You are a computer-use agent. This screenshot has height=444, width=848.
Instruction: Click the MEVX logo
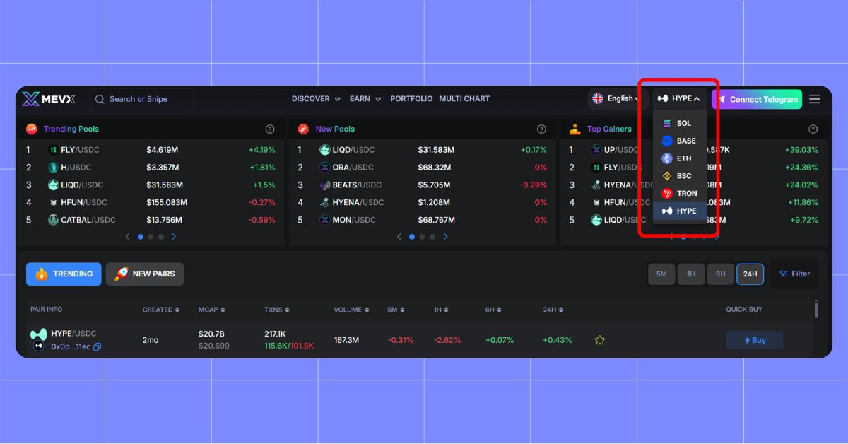pos(47,98)
